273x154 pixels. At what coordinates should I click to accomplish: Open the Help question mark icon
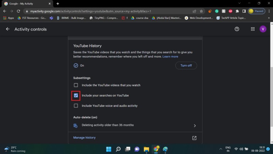(237, 29)
